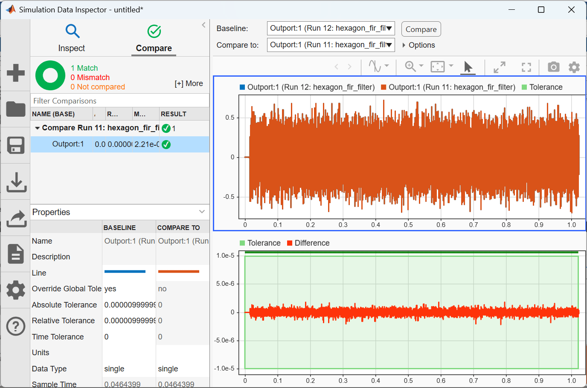Open preferences gear in the left sidebar
The image size is (587, 388).
[16, 290]
